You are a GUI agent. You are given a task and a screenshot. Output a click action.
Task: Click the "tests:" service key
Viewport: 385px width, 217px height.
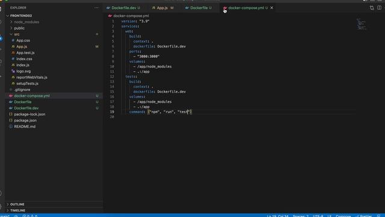point(131,77)
